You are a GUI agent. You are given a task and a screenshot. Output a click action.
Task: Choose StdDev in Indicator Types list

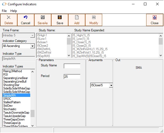click(8, 106)
